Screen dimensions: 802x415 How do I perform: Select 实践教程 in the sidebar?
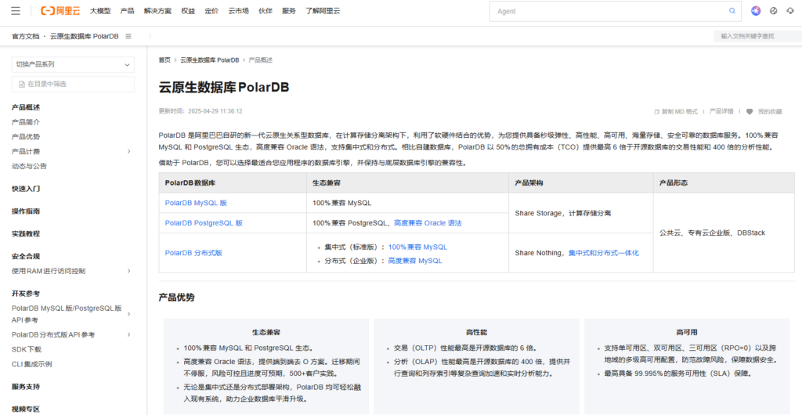pos(26,233)
